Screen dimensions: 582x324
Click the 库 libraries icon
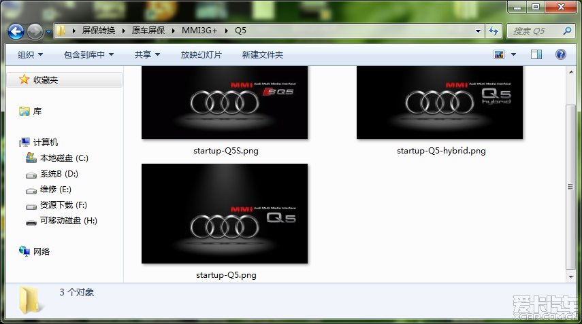(x=25, y=111)
